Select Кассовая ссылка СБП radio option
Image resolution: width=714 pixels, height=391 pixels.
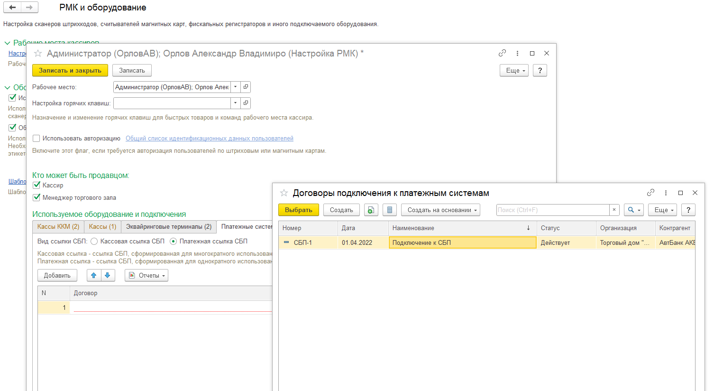(x=94, y=241)
